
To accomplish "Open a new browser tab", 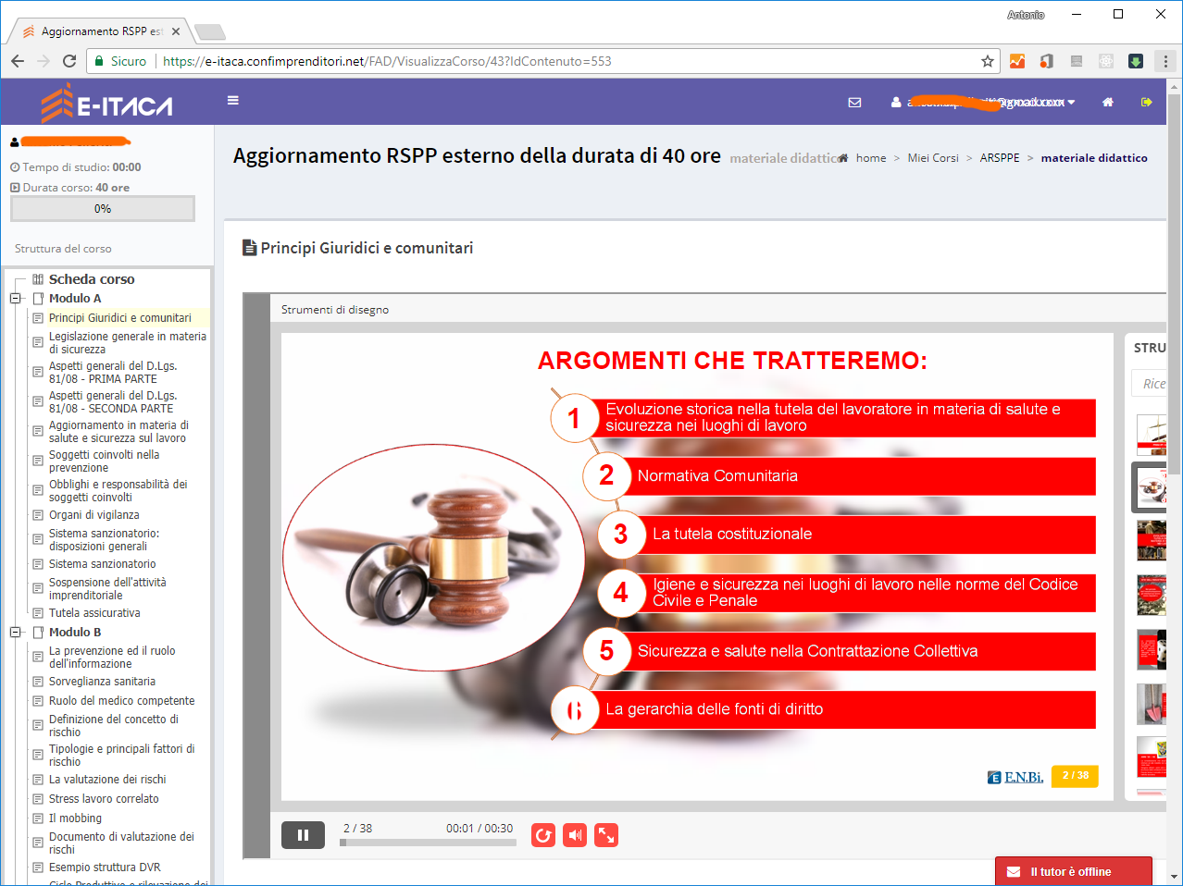I will 210,32.
